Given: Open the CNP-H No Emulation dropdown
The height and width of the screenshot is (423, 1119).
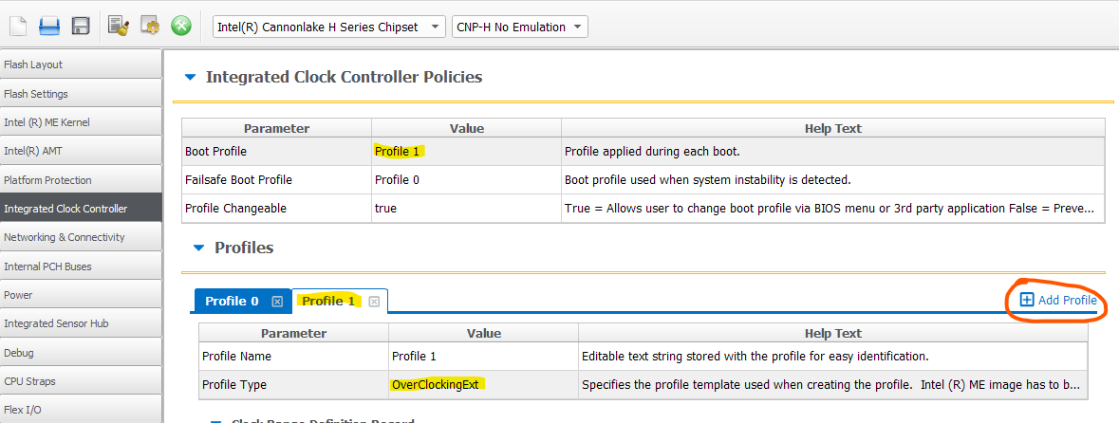Looking at the screenshot, I should 519,27.
